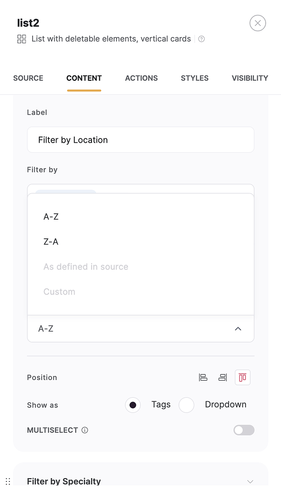Click the info icon next to MULTISELECT
281x492 pixels.
[x=85, y=430]
